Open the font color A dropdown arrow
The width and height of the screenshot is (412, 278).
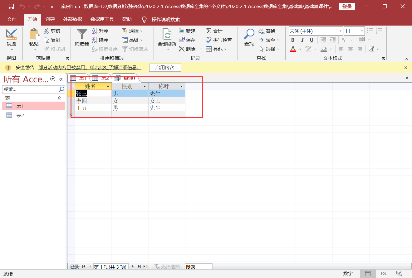click(300, 49)
